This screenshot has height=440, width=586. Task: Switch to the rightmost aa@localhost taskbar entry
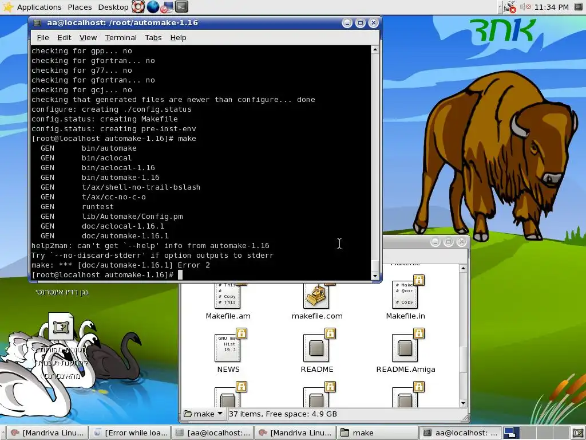[x=461, y=433]
